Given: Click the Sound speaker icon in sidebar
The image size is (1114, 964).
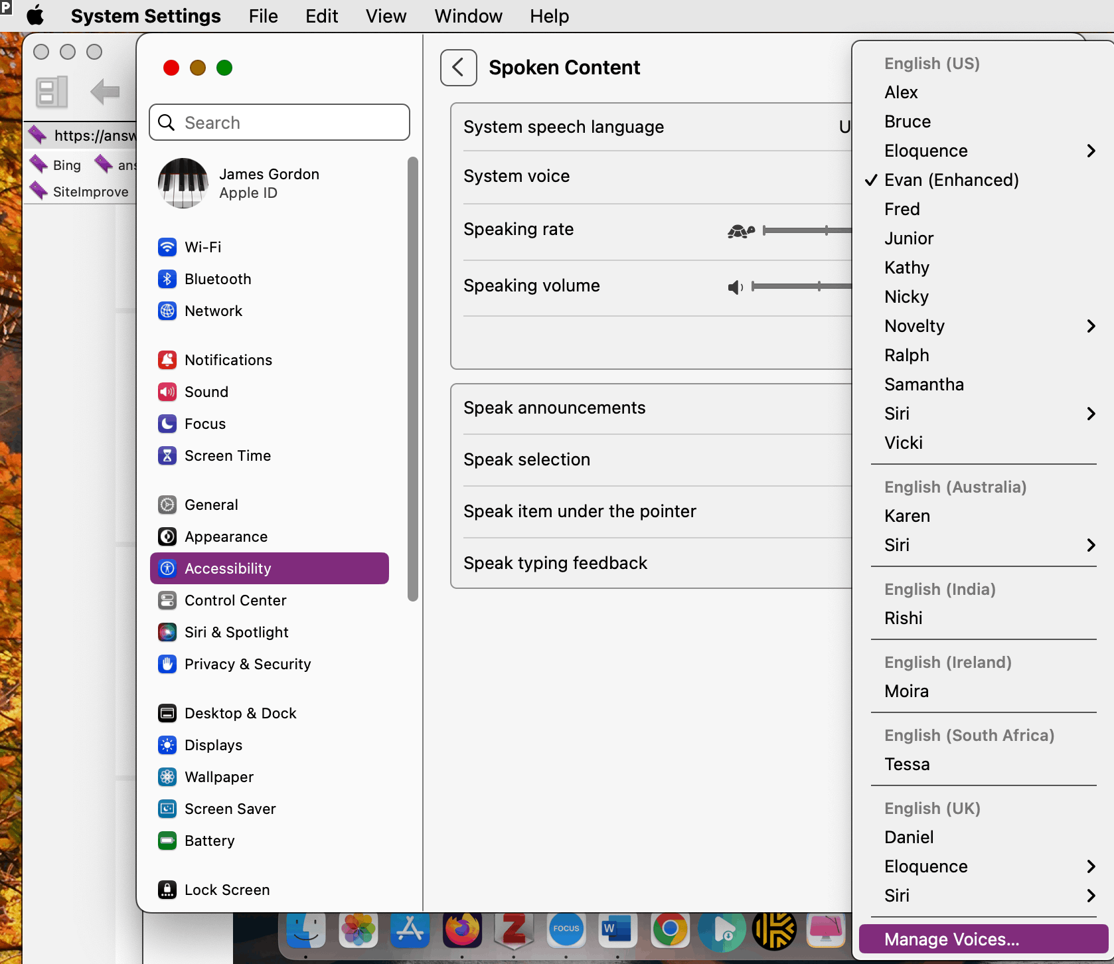Looking at the screenshot, I should (167, 392).
